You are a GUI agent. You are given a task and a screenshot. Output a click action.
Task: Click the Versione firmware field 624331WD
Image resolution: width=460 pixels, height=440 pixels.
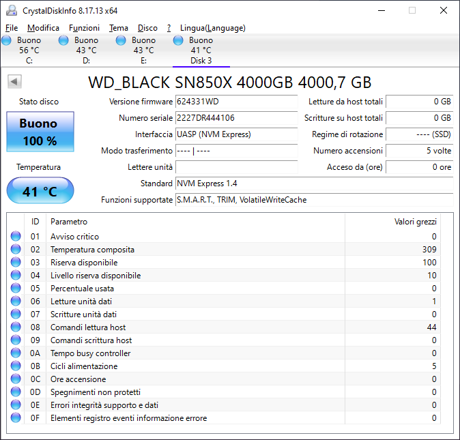tap(236, 102)
